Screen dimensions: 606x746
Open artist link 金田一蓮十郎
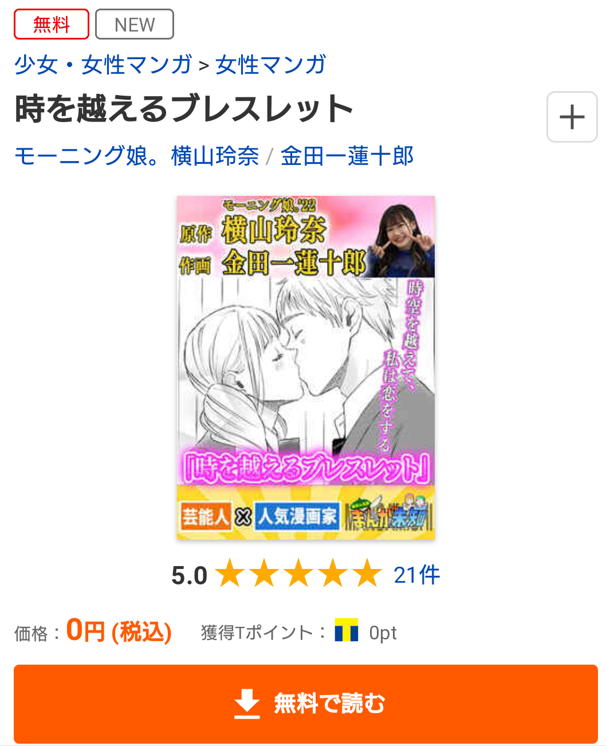347,156
